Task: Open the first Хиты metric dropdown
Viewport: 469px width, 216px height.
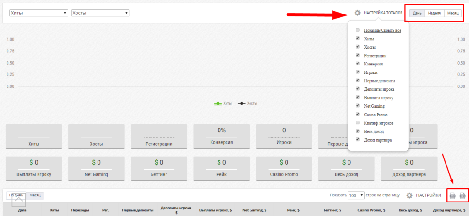Action: tap(38, 13)
